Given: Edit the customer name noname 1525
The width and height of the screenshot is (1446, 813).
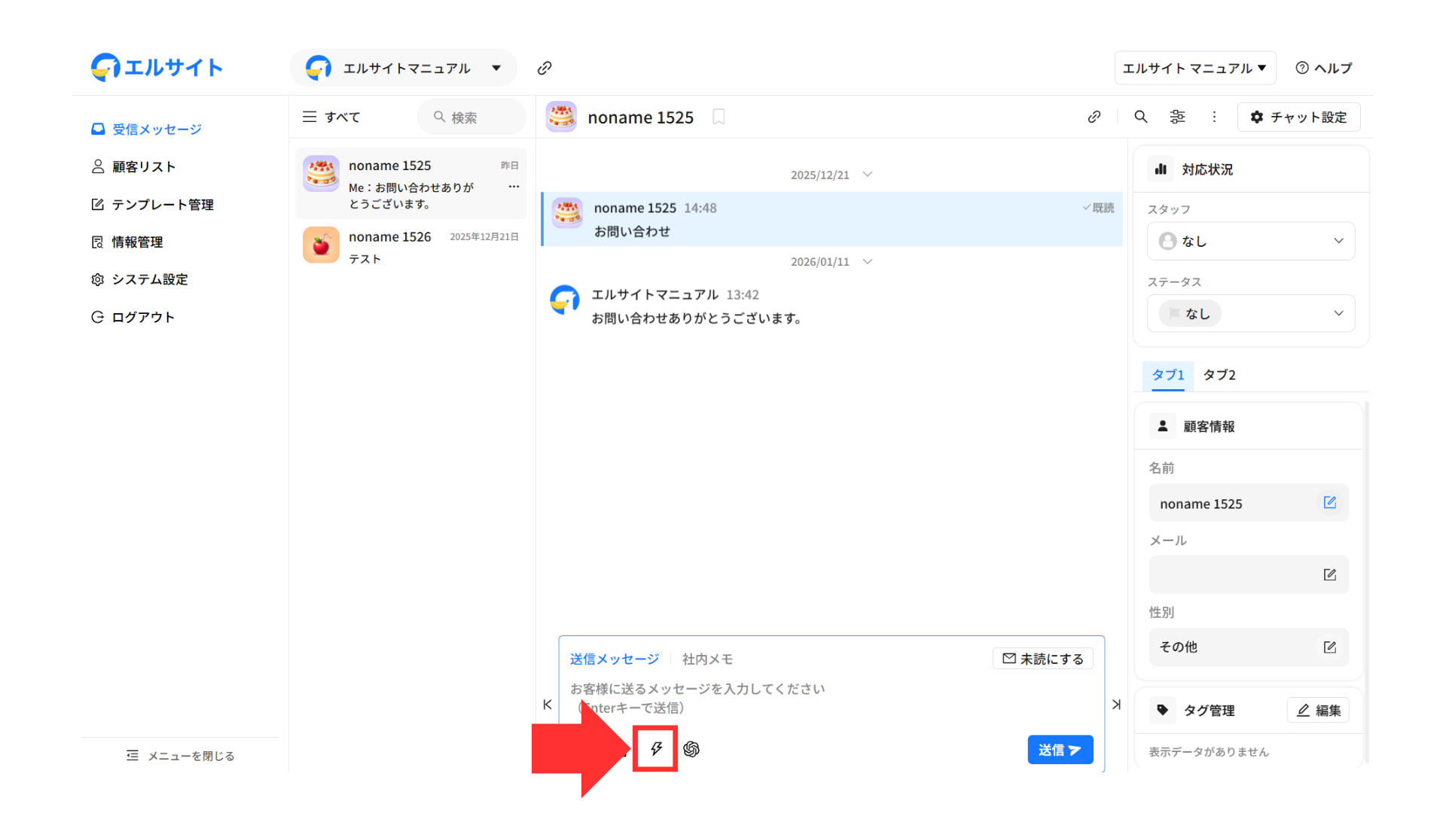Looking at the screenshot, I should coord(1329,503).
